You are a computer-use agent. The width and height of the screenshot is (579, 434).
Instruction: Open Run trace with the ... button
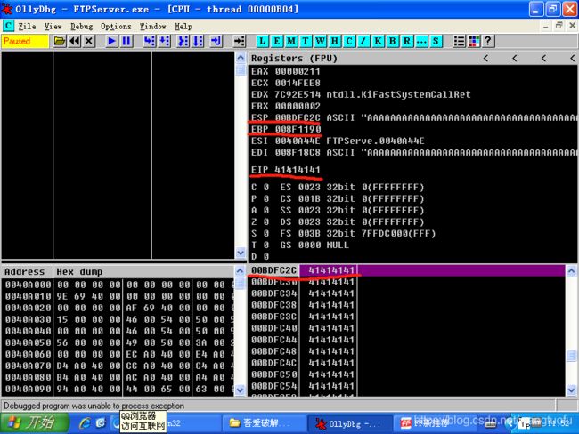tap(421, 41)
